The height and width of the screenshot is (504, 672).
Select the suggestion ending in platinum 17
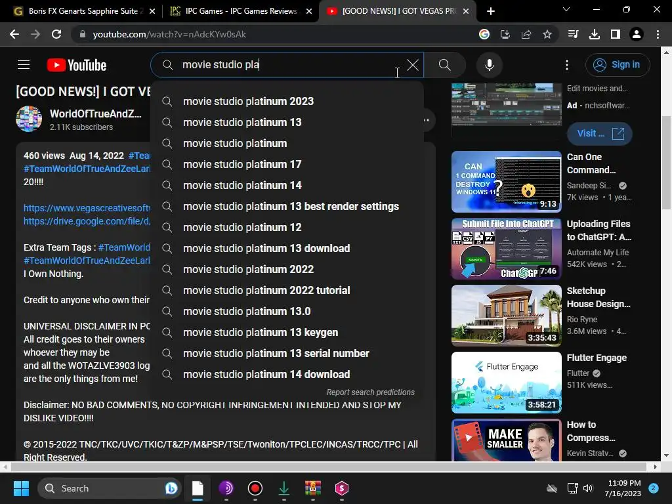tap(287, 164)
